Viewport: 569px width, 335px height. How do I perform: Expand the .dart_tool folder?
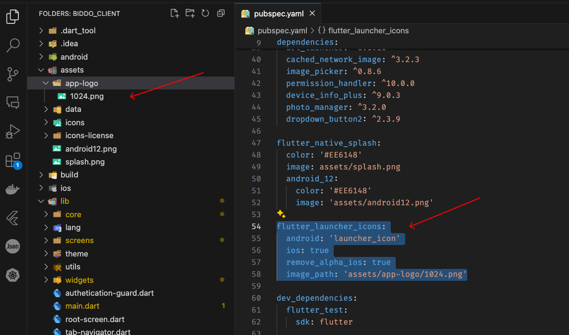point(41,30)
